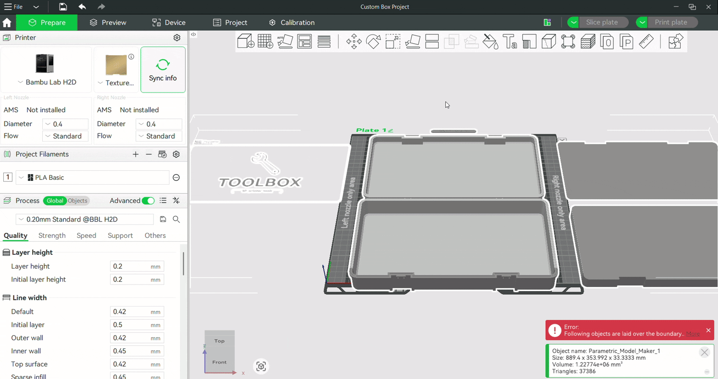Select the Text shape tool
This screenshot has height=379, width=718.
tap(510, 41)
